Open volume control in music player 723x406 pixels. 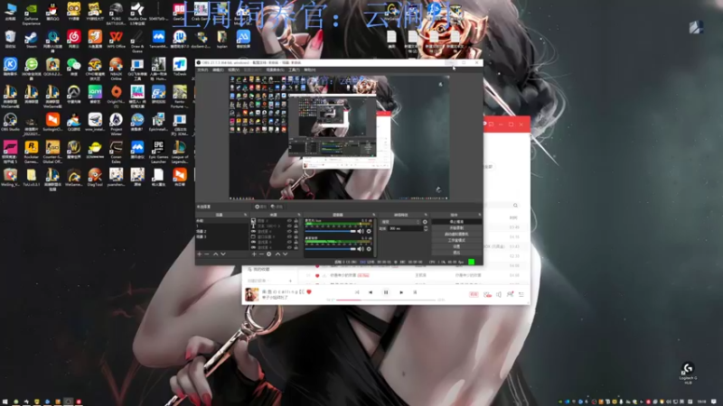coord(499,295)
